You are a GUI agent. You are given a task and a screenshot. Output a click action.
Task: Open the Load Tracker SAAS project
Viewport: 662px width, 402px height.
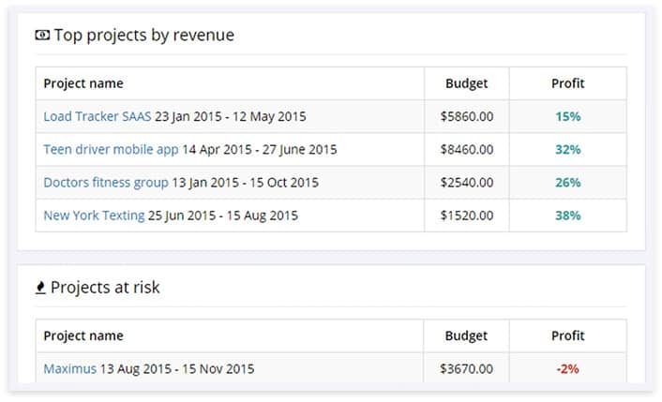coord(95,117)
